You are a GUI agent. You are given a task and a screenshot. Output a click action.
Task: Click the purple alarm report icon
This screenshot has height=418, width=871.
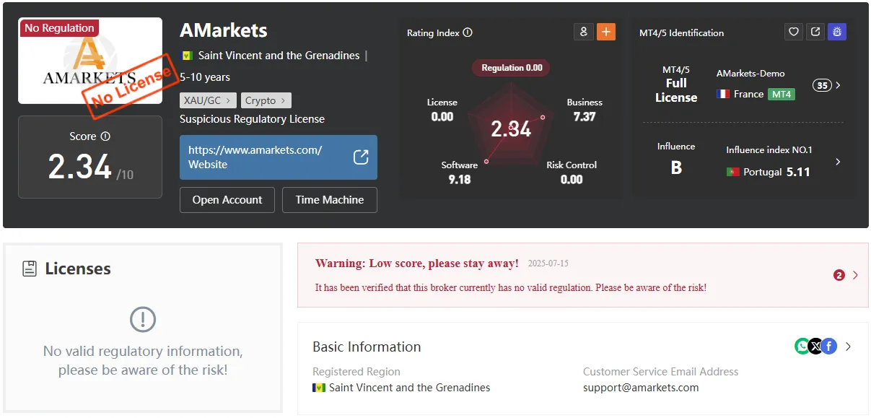(x=837, y=32)
